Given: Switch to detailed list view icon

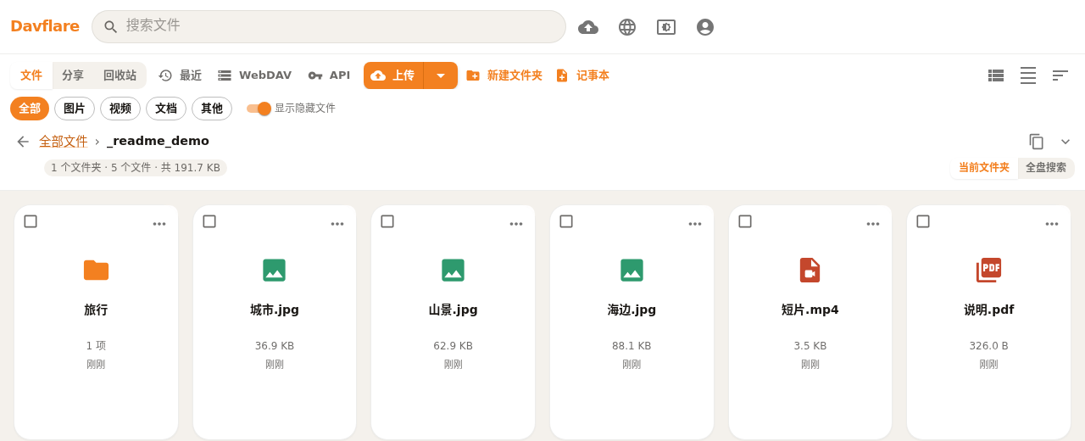Looking at the screenshot, I should tap(996, 75).
